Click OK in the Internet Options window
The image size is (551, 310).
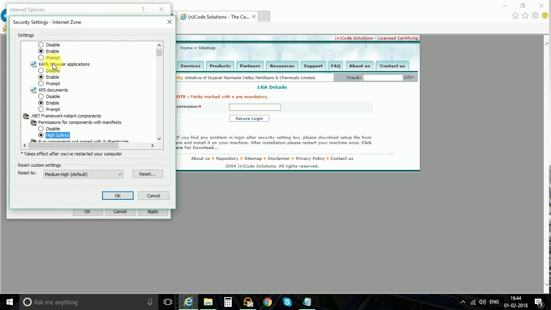click(x=87, y=212)
